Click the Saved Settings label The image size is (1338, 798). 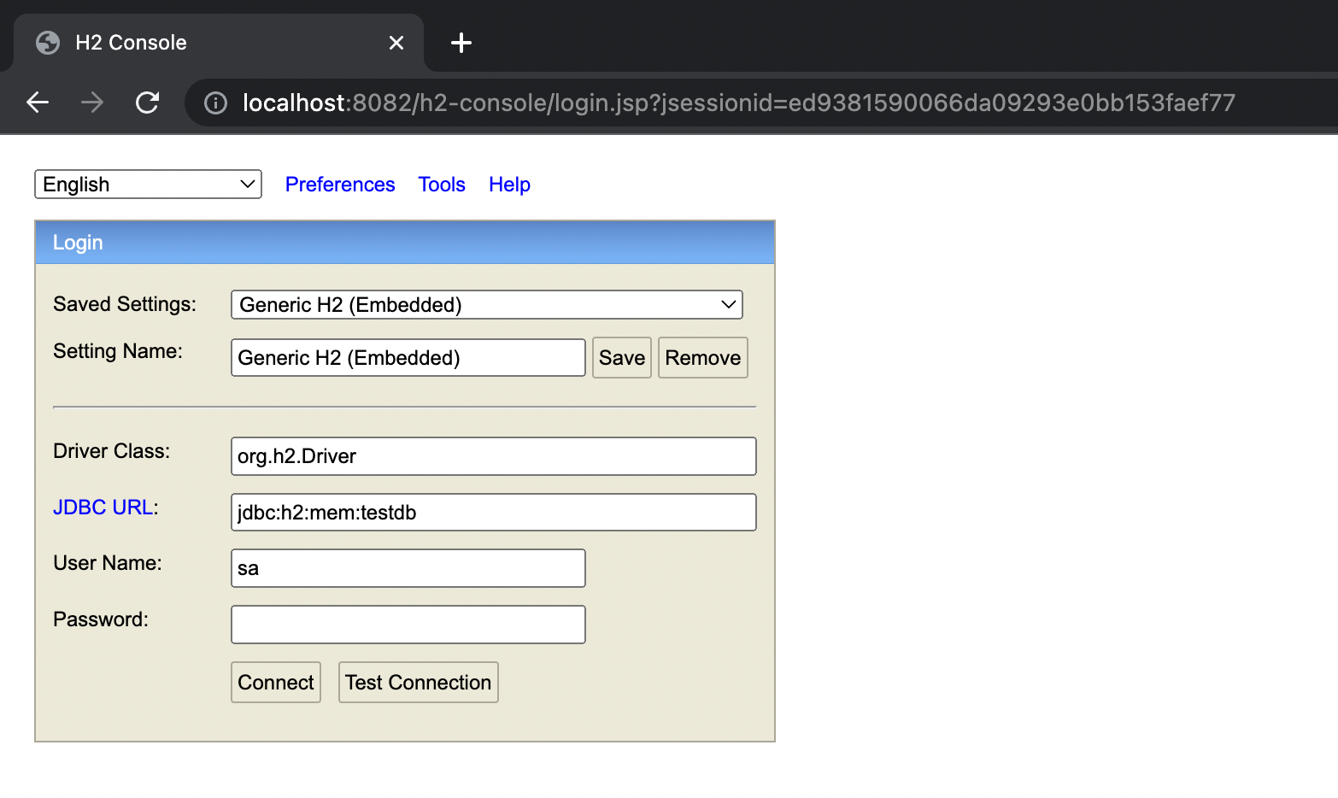pyautogui.click(x=125, y=304)
